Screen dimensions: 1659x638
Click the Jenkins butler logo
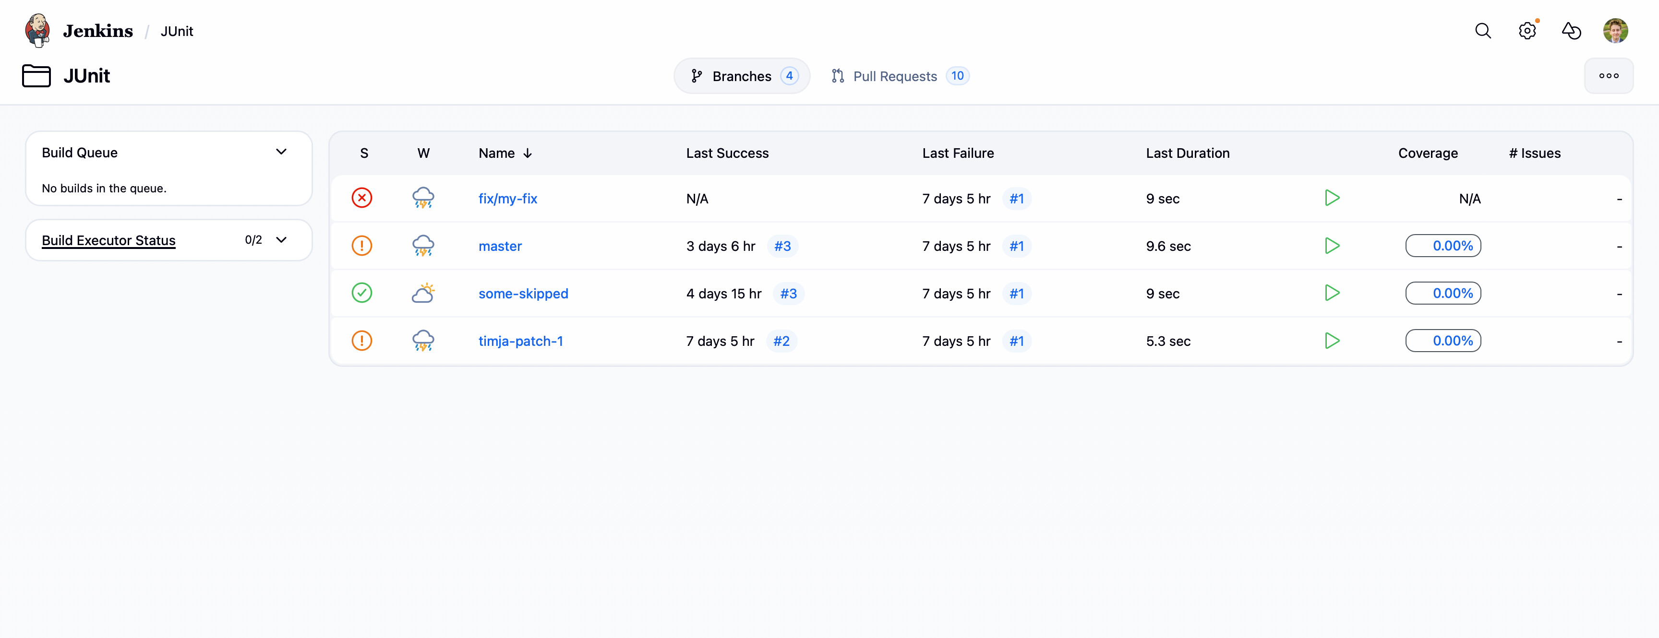pos(37,31)
